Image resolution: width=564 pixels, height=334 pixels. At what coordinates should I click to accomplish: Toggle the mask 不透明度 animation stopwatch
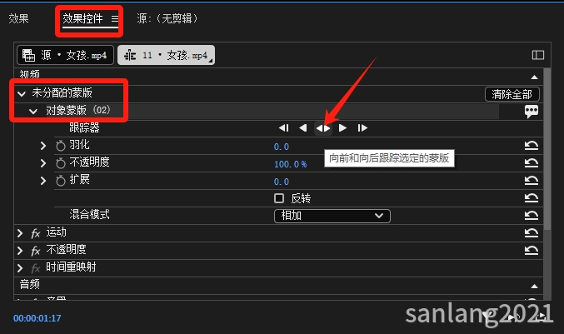61,163
